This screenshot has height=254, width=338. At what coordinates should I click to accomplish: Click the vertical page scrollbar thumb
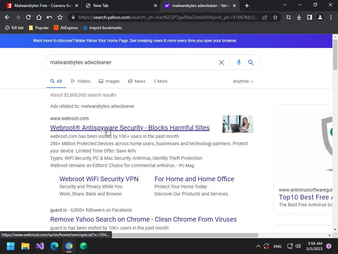(x=335, y=55)
